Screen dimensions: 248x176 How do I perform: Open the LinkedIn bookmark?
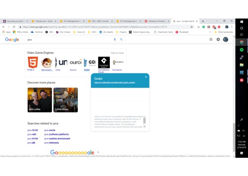(106, 32)
